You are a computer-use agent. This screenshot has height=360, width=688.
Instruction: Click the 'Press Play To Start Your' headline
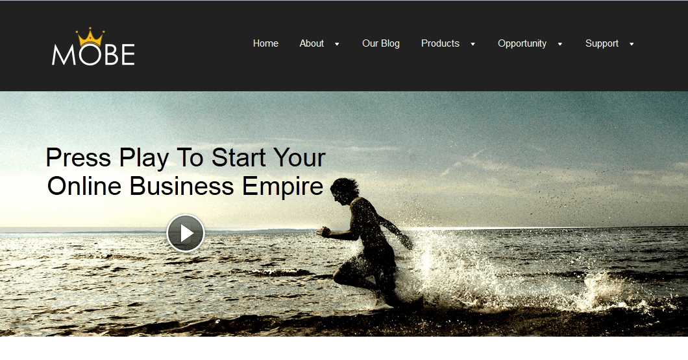click(x=186, y=158)
